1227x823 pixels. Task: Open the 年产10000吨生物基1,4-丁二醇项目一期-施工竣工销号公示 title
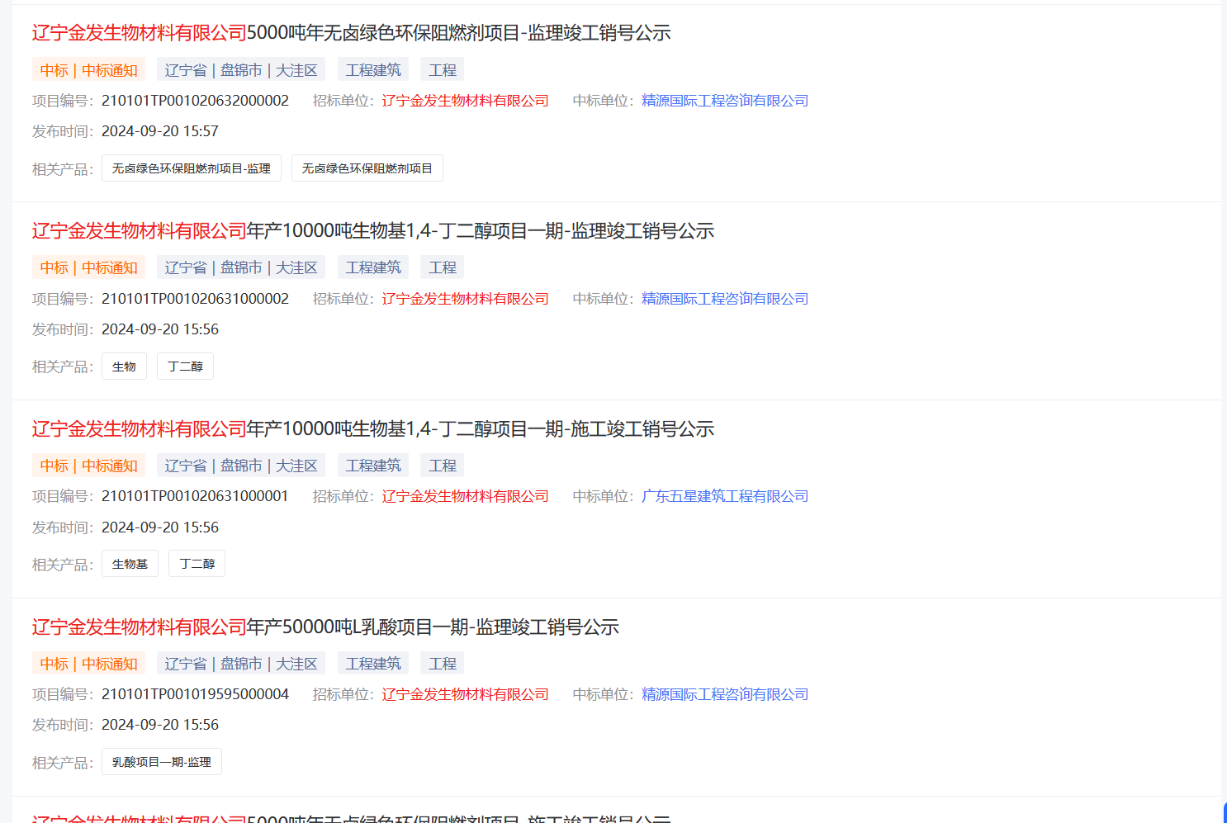point(373,429)
